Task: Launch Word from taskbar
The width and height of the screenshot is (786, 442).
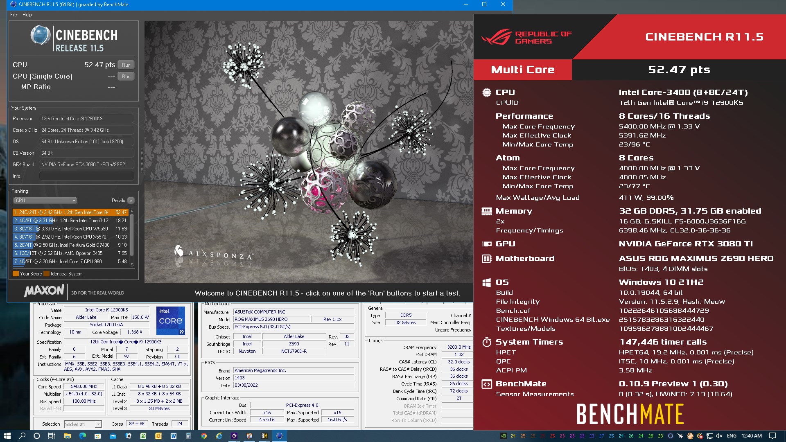Action: click(x=174, y=436)
